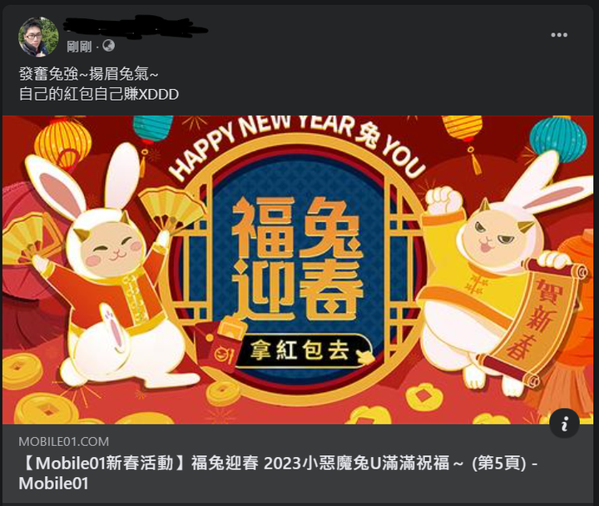Open the blacked-out poster name link
Image resolution: width=599 pixels, height=506 pixels.
point(135,26)
